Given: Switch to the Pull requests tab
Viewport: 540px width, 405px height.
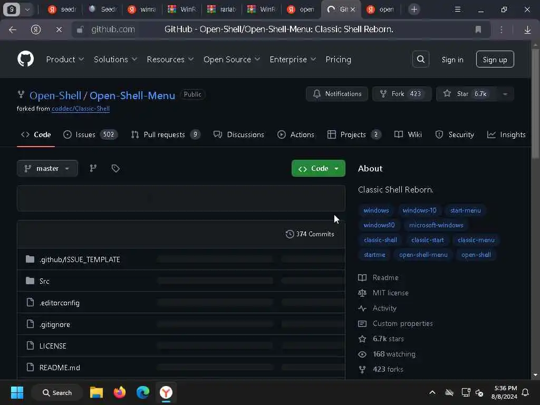Looking at the screenshot, I should [165, 134].
